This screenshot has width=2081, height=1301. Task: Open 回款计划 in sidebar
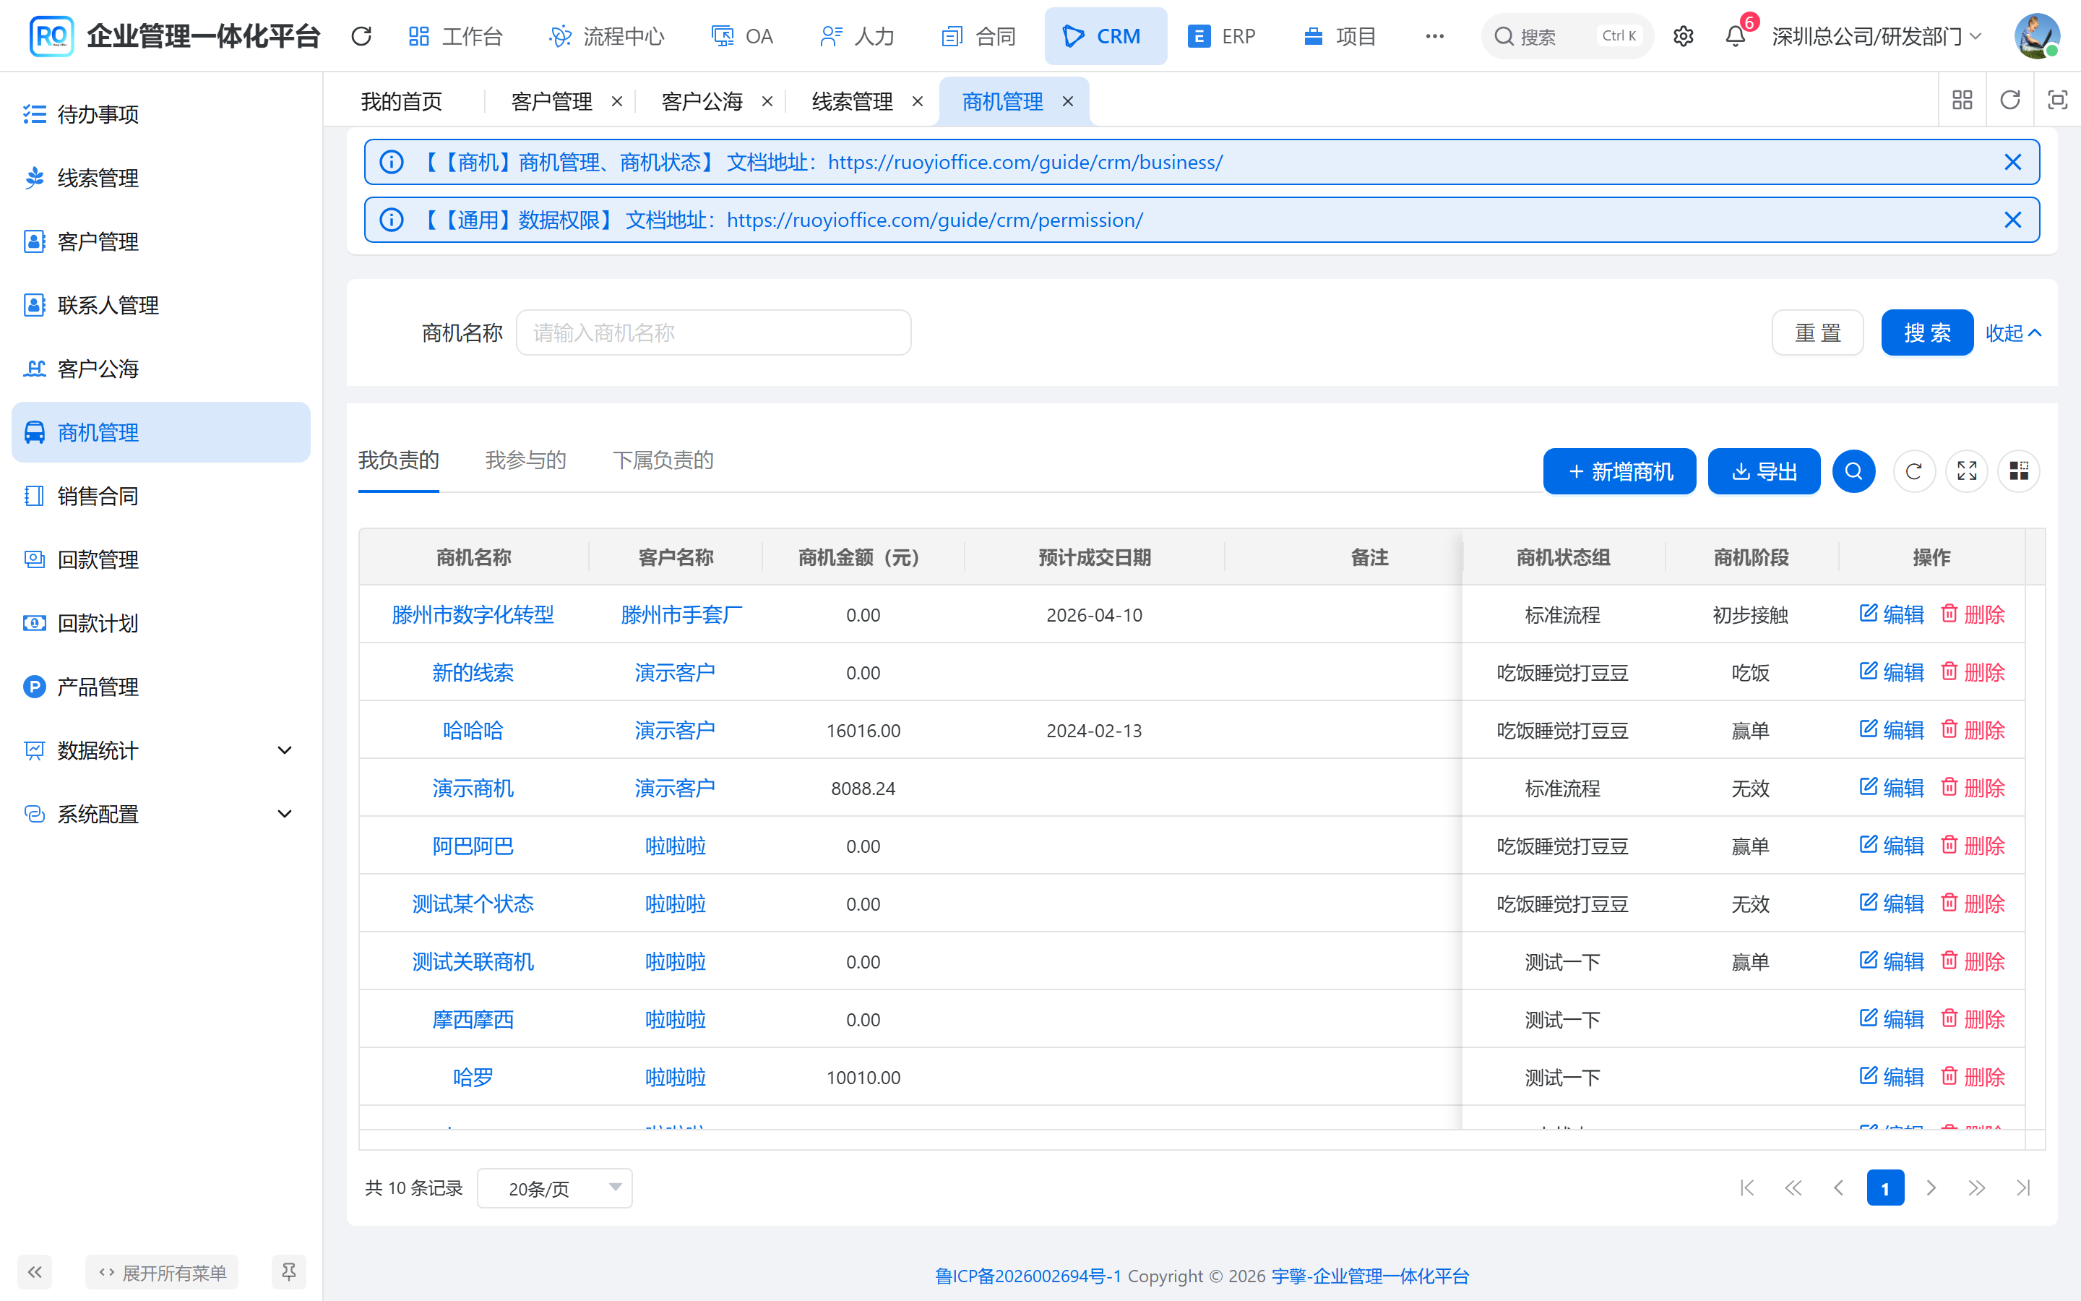[161, 623]
